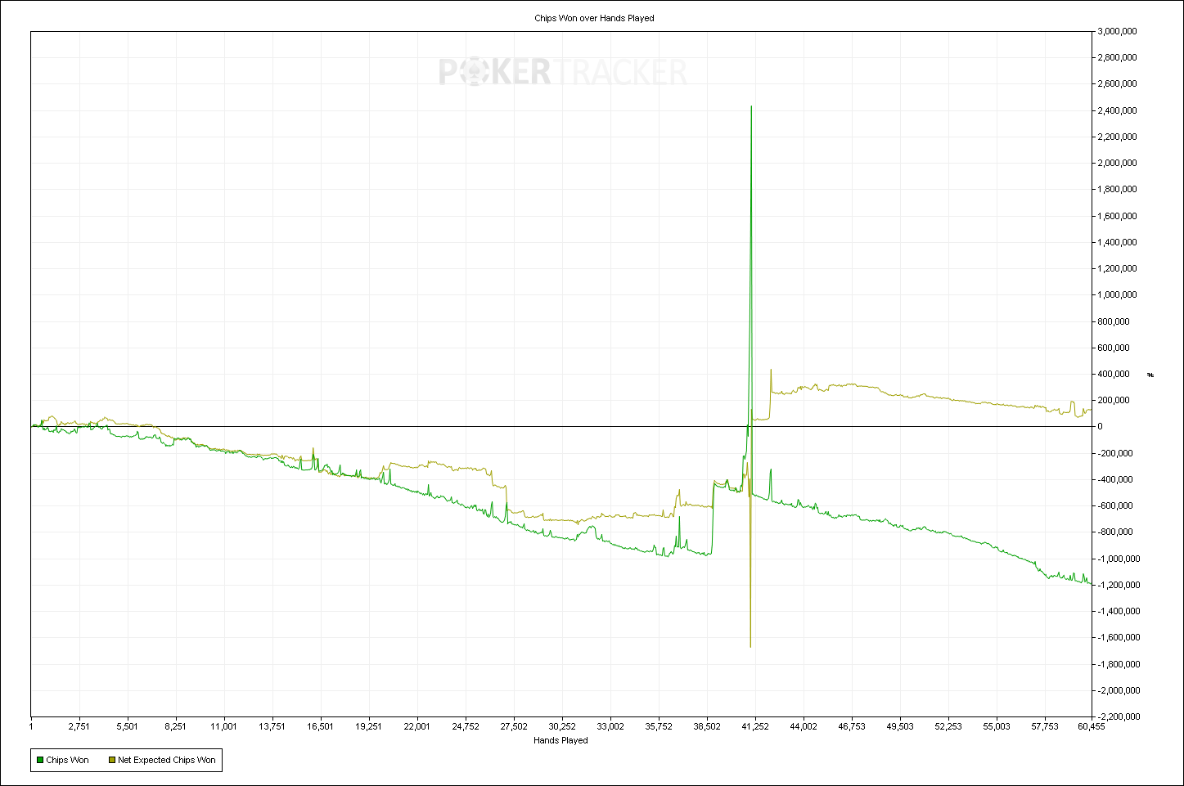
Task: Click the 30,252 tick on the x-axis
Action: [x=562, y=725]
